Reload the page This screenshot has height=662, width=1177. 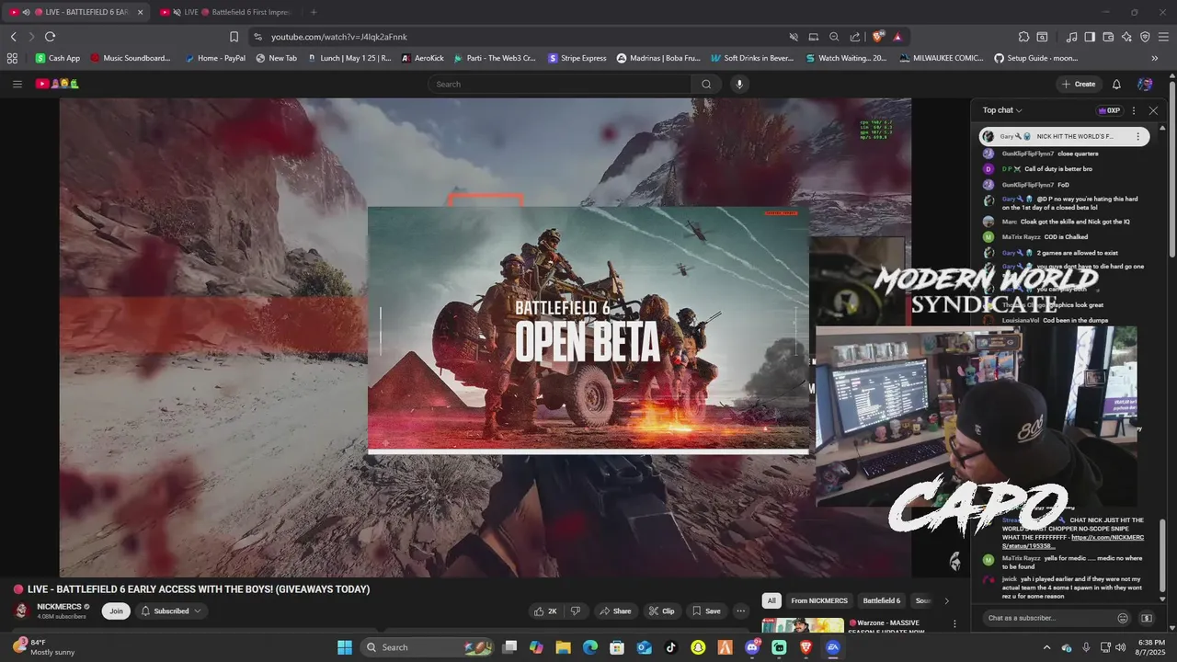click(x=50, y=37)
